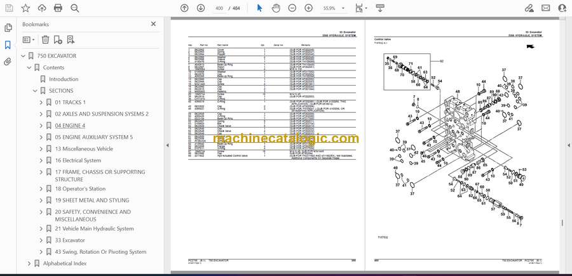
Task: Click the total pages '484' text
Action: click(x=236, y=8)
